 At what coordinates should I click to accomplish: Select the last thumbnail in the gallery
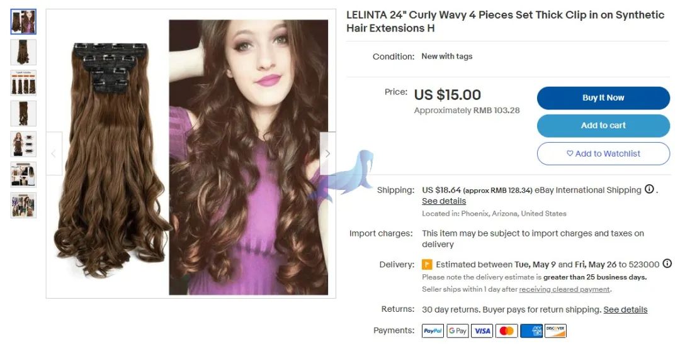[x=23, y=206]
